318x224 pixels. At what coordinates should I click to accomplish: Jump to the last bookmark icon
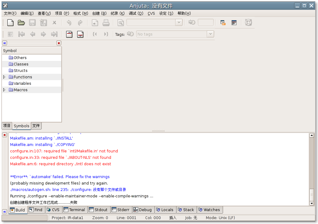pos(54,34)
